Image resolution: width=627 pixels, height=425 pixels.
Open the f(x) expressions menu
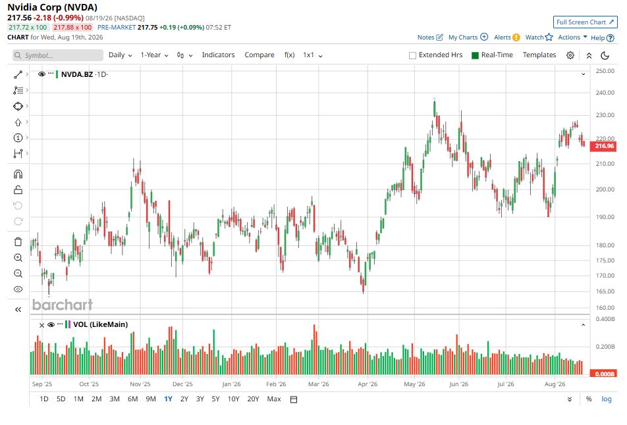(x=290, y=55)
